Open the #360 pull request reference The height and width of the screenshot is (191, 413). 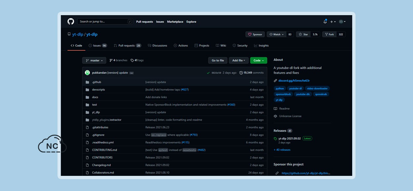(231, 105)
